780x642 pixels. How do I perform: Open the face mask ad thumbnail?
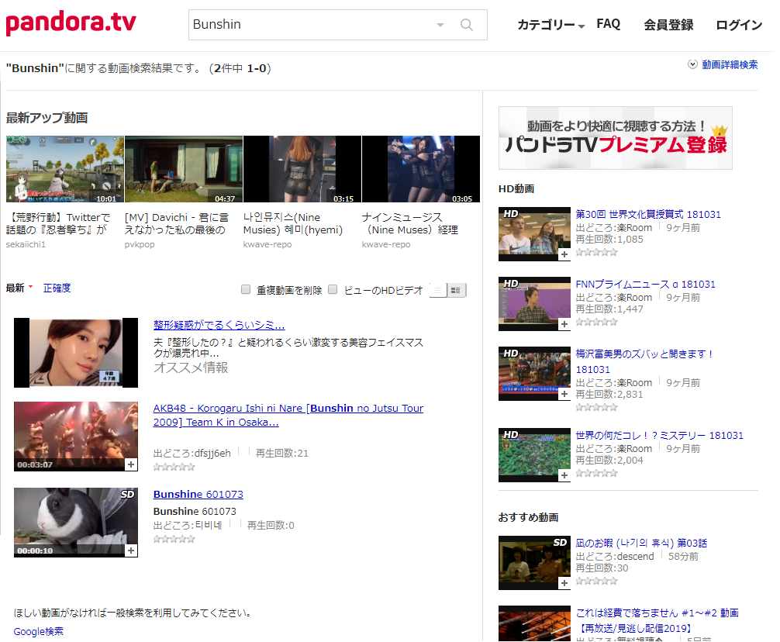coord(76,353)
